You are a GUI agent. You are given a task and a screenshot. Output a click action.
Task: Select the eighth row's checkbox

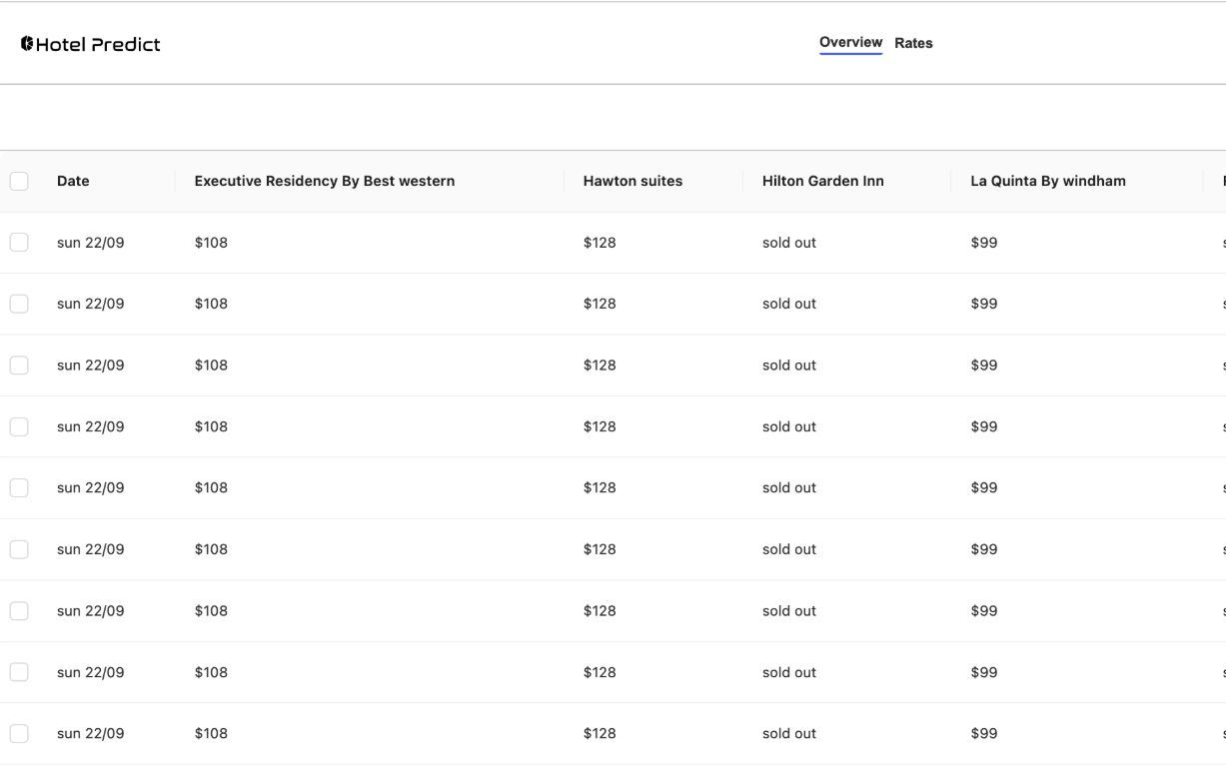pyautogui.click(x=19, y=672)
